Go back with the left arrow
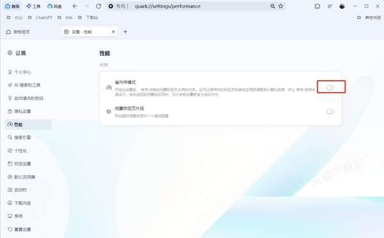Screen dimensions: 384x238 pyautogui.click(x=75, y=6)
